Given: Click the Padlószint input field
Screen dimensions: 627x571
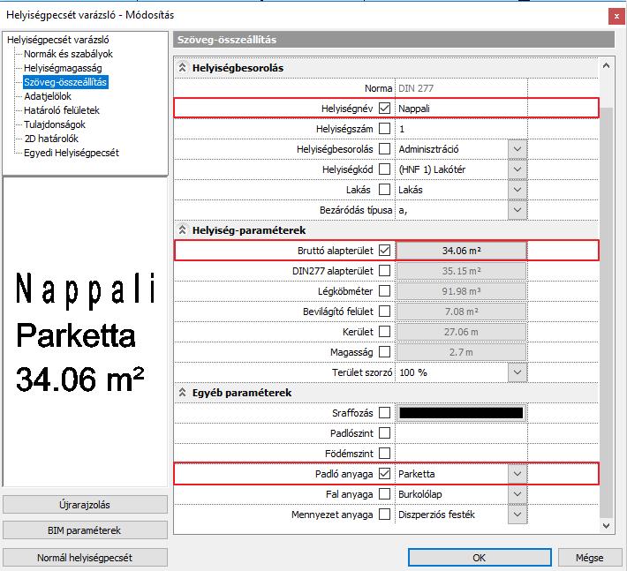Looking at the screenshot, I should [x=461, y=432].
